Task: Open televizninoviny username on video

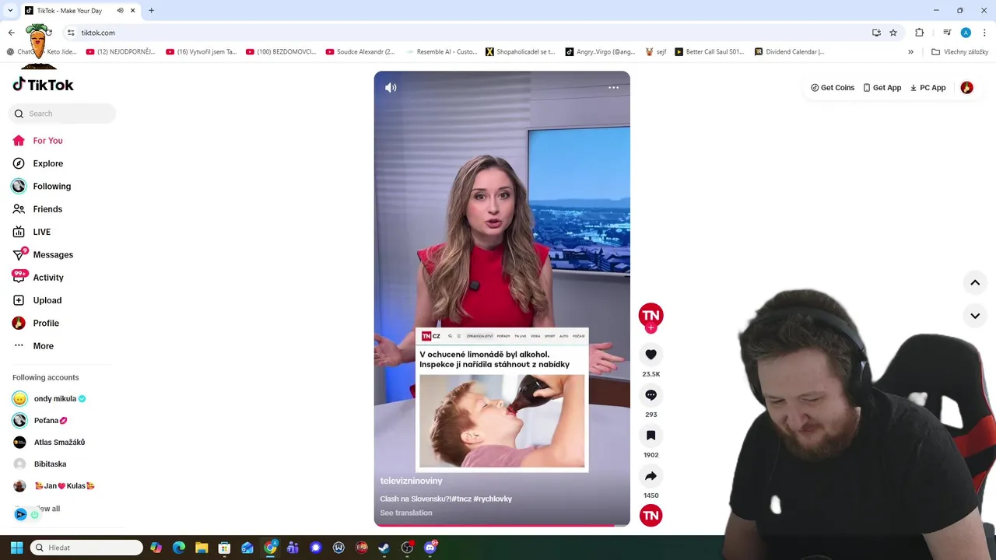Action: (x=411, y=481)
